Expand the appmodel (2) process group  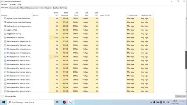point(2,30)
